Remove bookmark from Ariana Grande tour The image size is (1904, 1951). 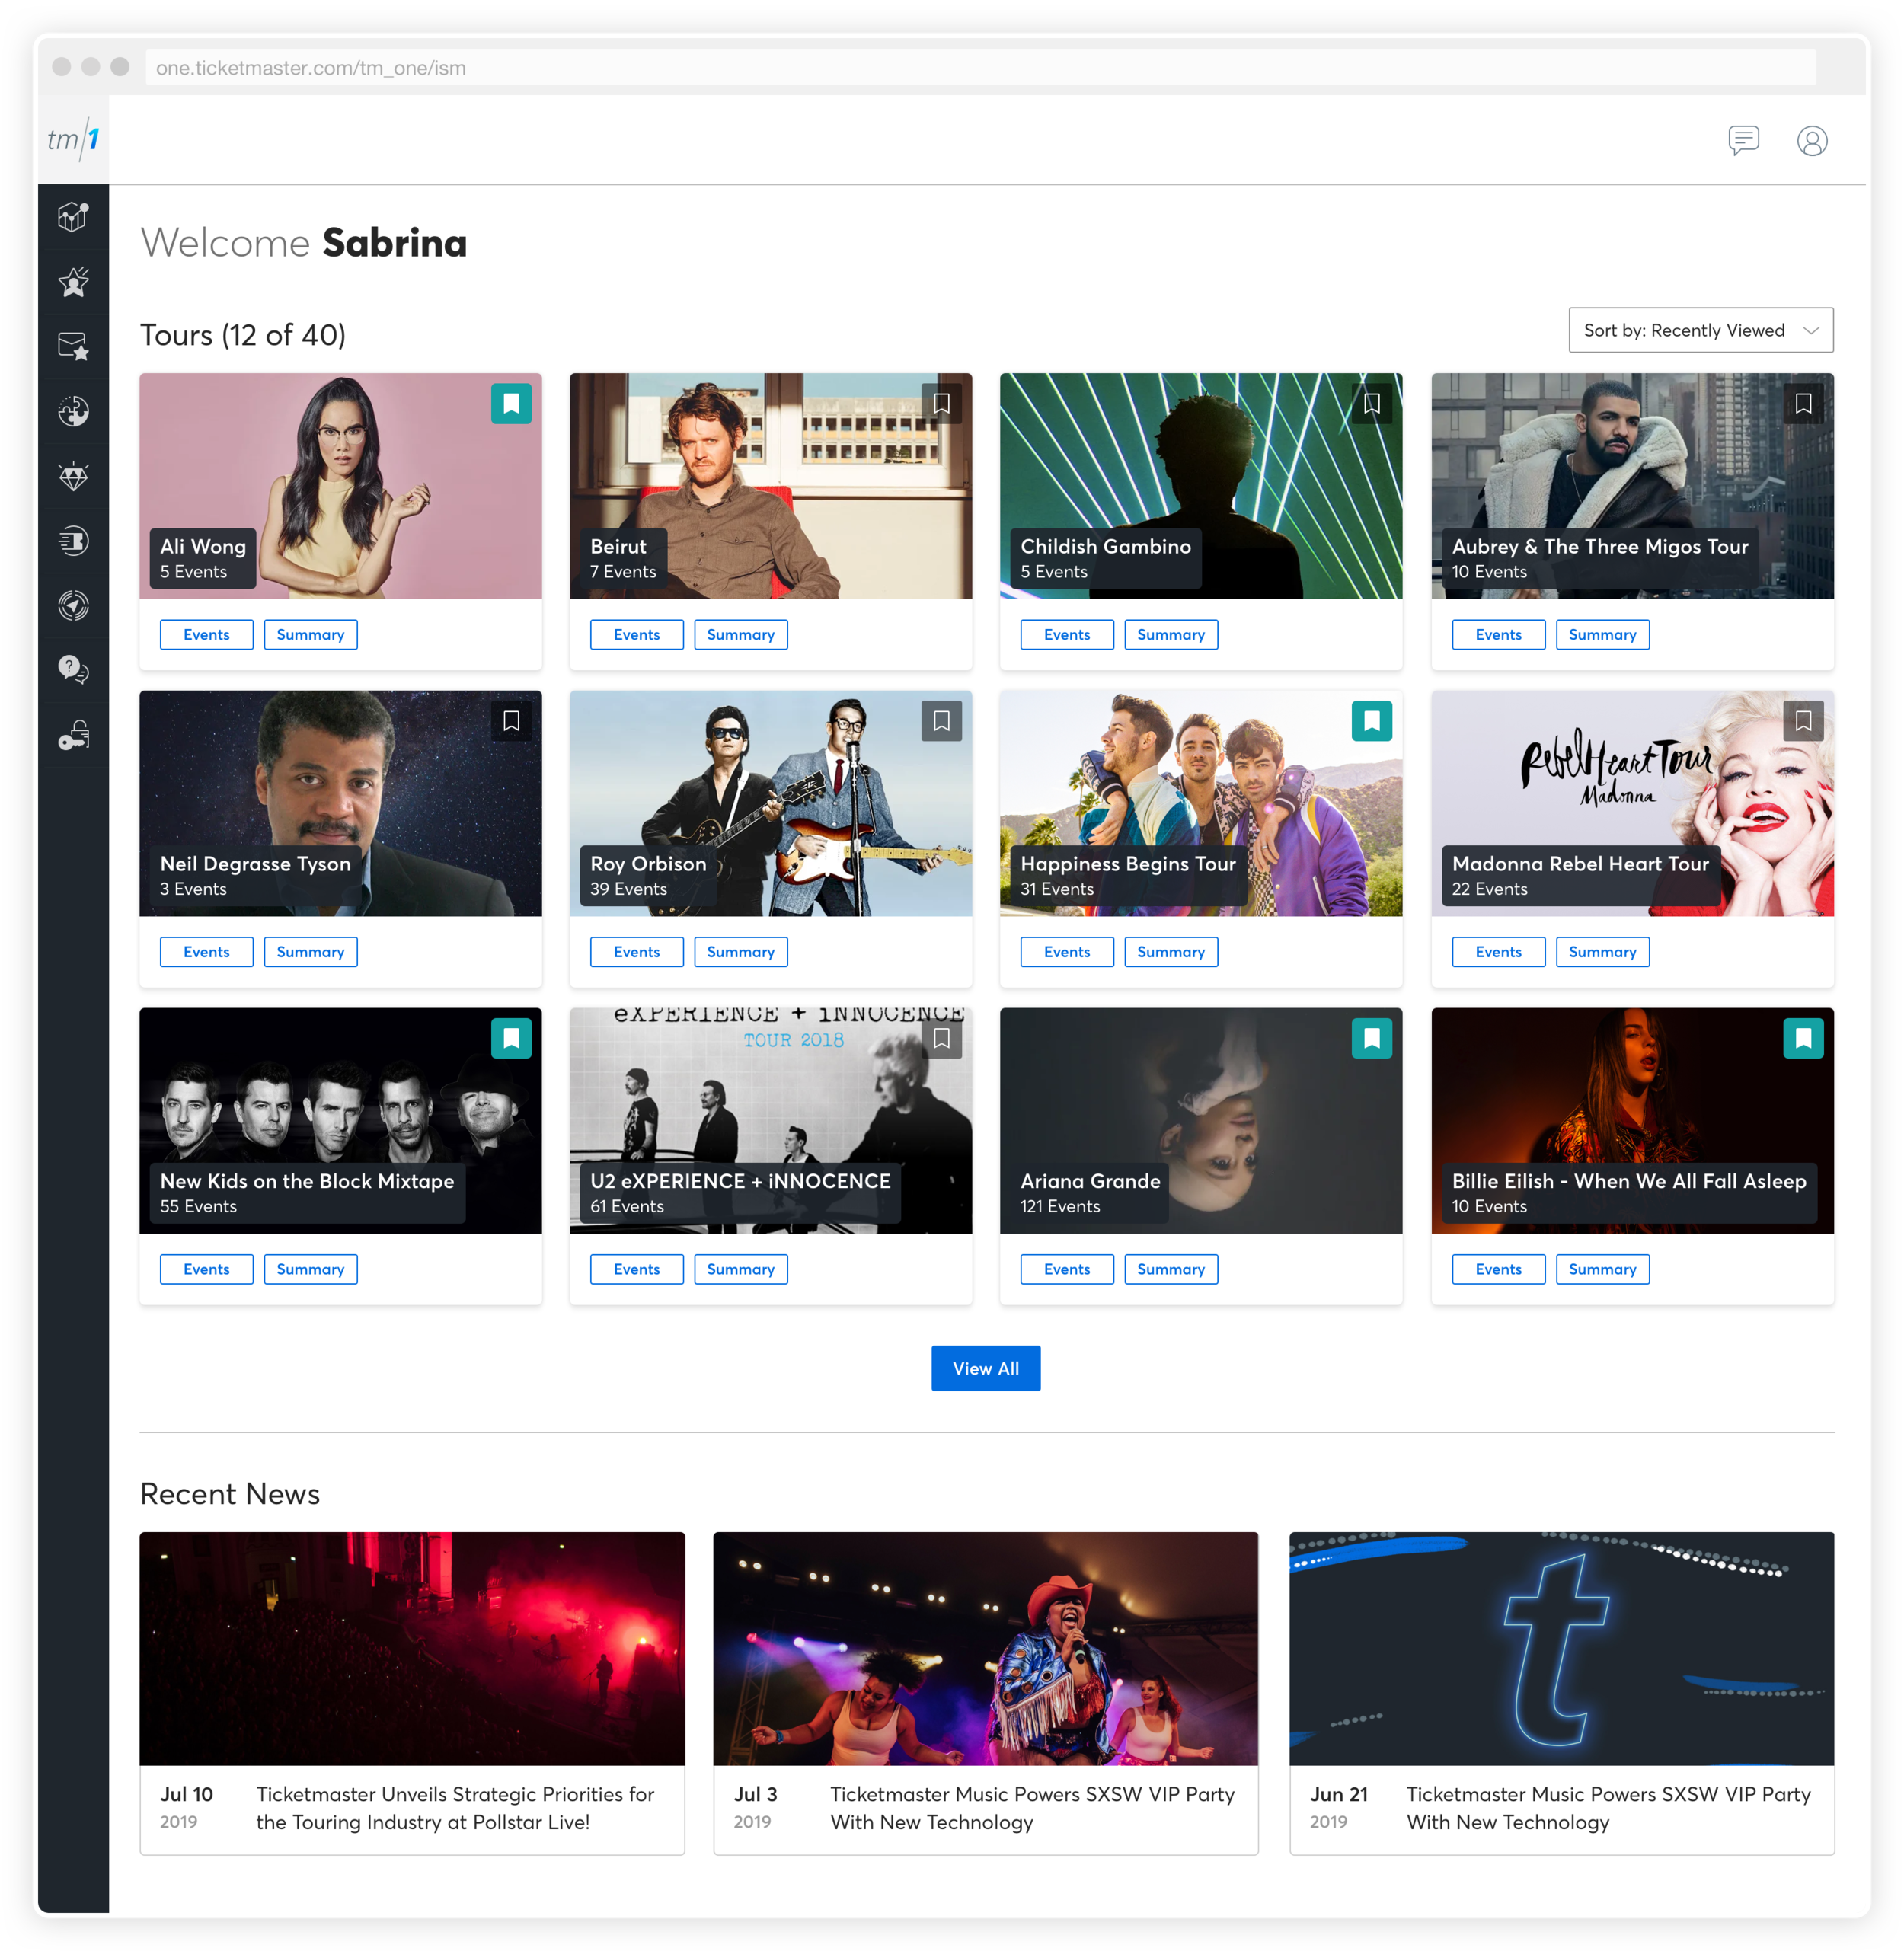tap(1371, 1038)
